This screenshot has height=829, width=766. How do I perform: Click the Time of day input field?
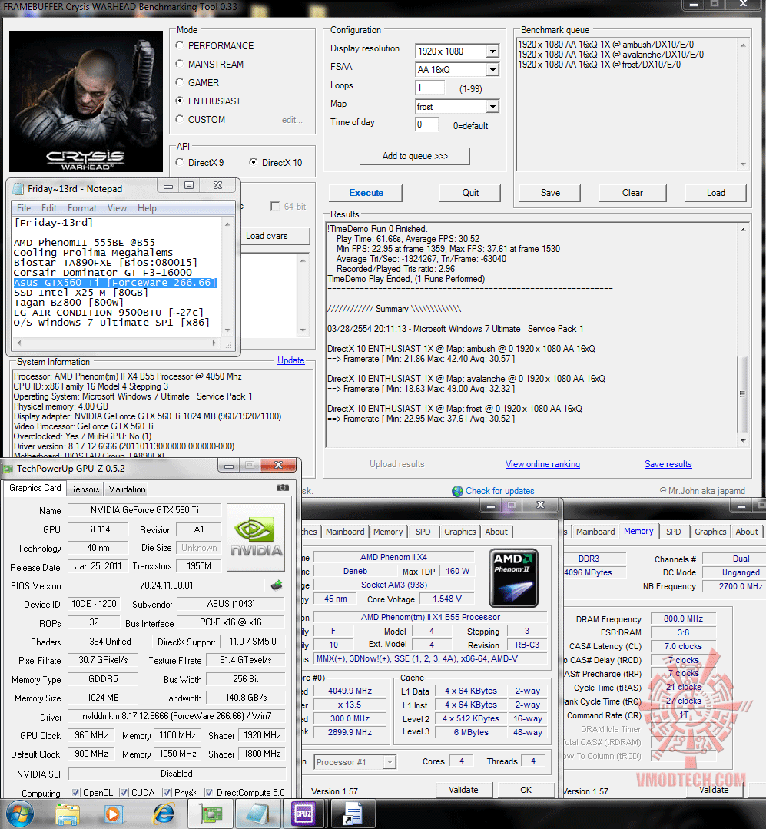[427, 124]
